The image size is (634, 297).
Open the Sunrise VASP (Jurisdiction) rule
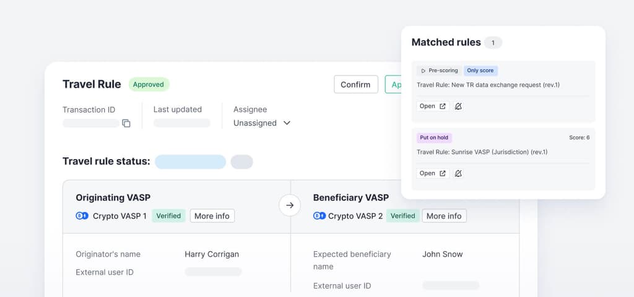tap(432, 173)
